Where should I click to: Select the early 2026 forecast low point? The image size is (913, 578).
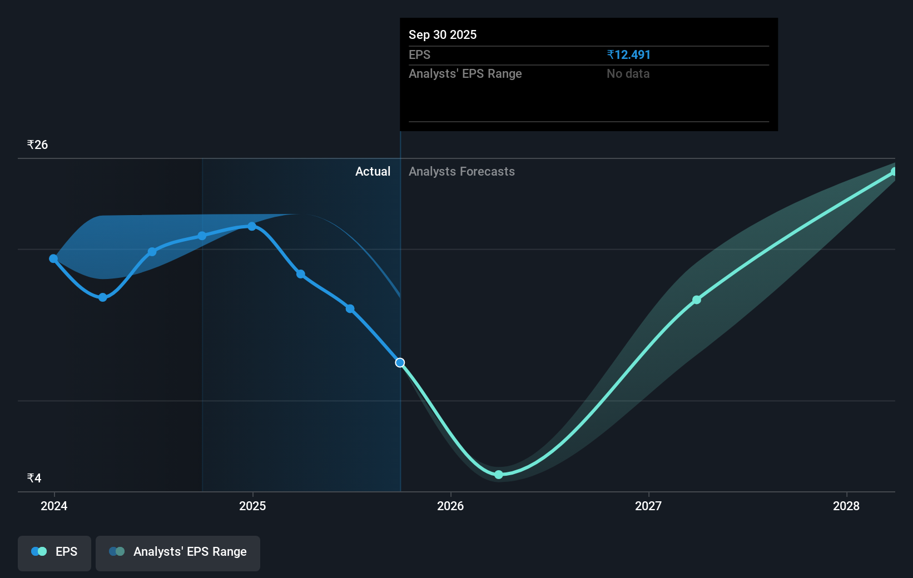[499, 475]
